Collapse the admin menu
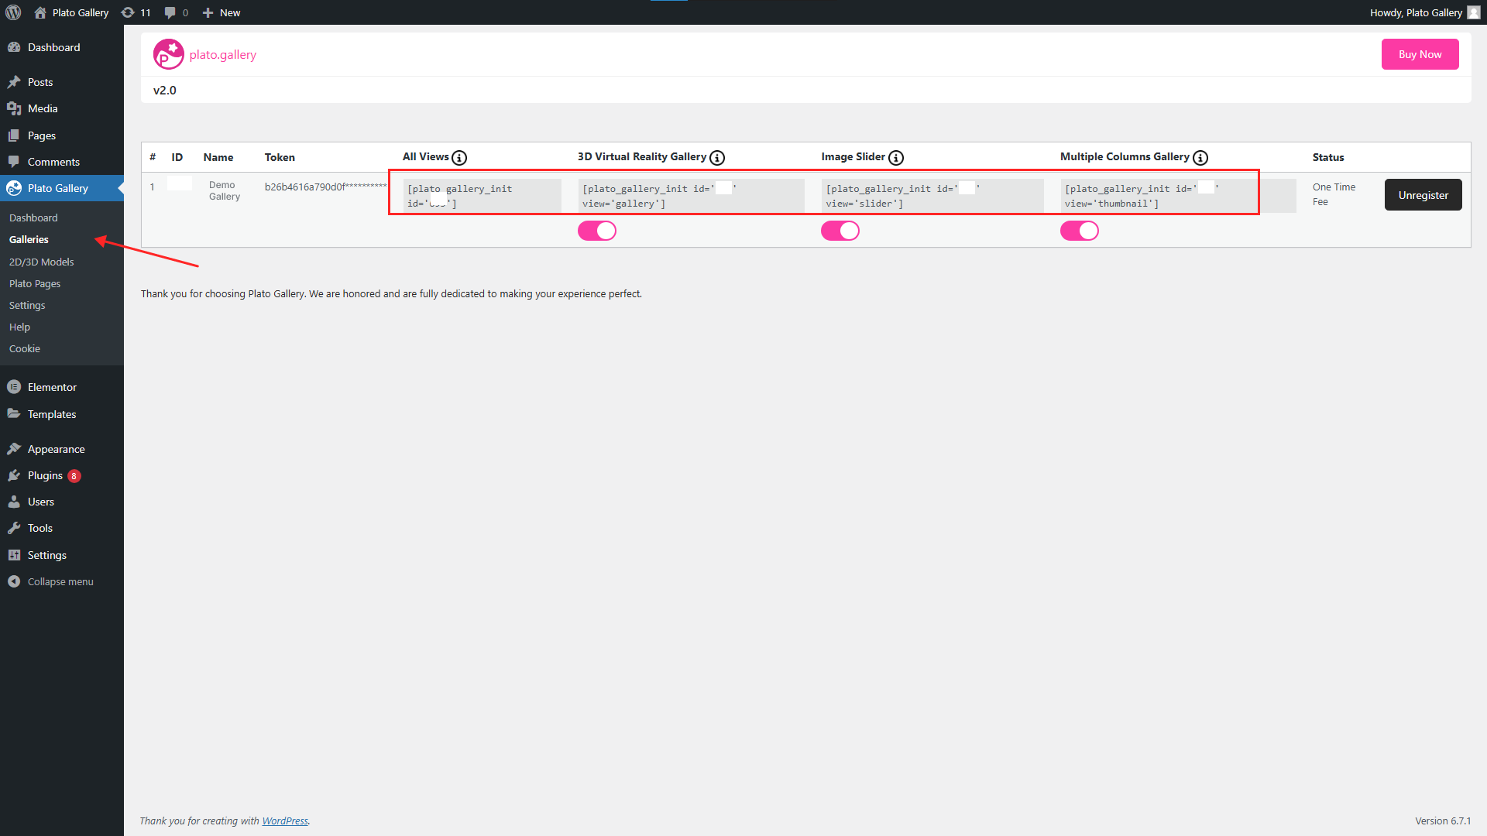 pyautogui.click(x=50, y=581)
